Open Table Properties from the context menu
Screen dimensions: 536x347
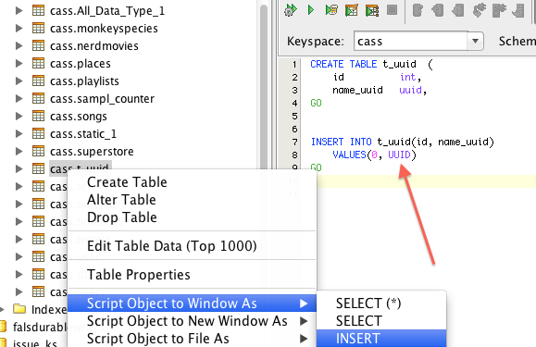point(192,275)
